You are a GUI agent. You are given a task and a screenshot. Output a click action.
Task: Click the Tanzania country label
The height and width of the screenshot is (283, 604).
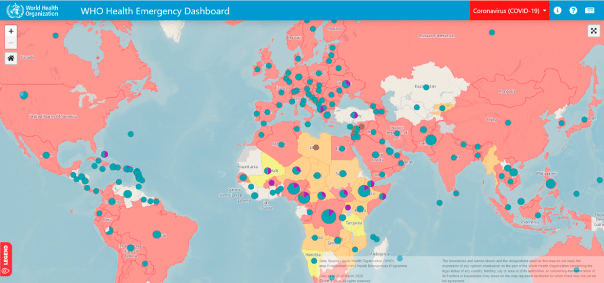[x=354, y=223]
